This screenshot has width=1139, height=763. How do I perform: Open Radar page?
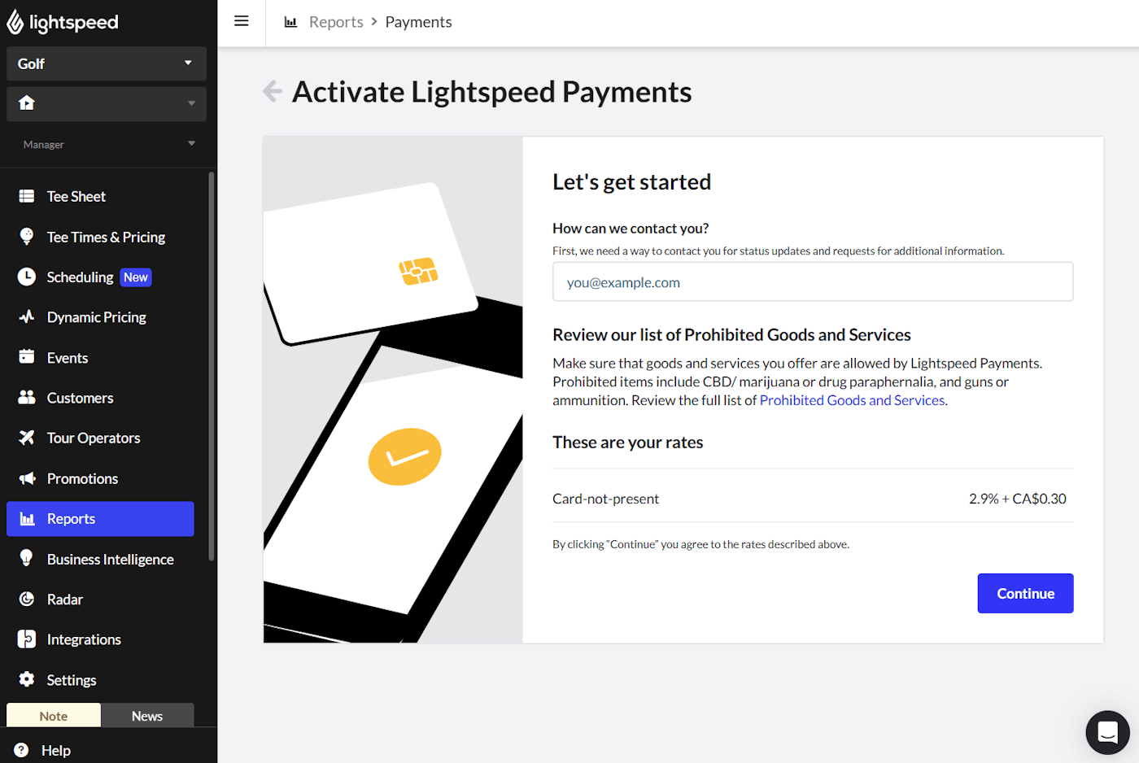pos(100,599)
